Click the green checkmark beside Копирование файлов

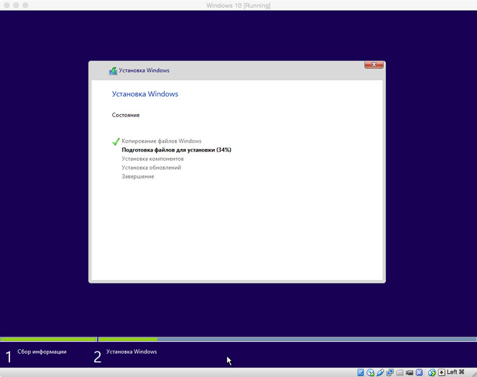115,142
